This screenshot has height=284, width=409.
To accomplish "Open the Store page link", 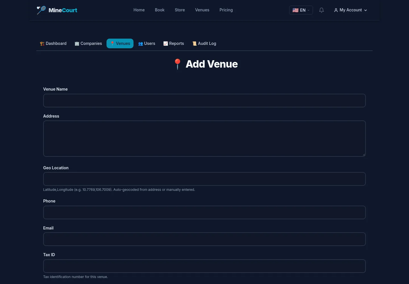I will pyautogui.click(x=180, y=10).
